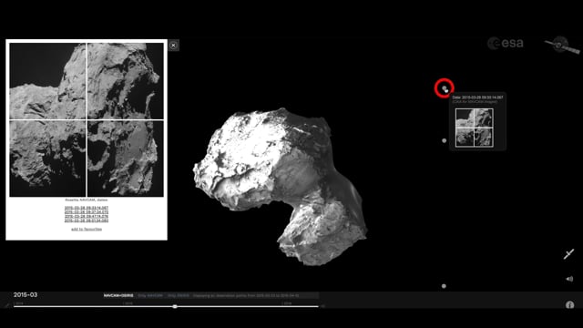This screenshot has height=328, width=583.
Task: Click the satellite icon above the speaker icon
Action: pos(568,253)
